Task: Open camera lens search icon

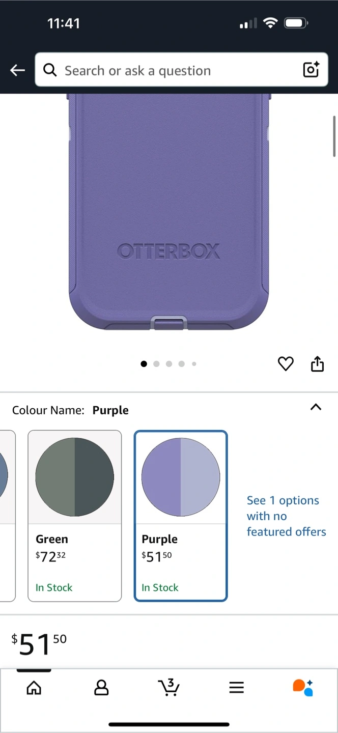Action: [311, 70]
